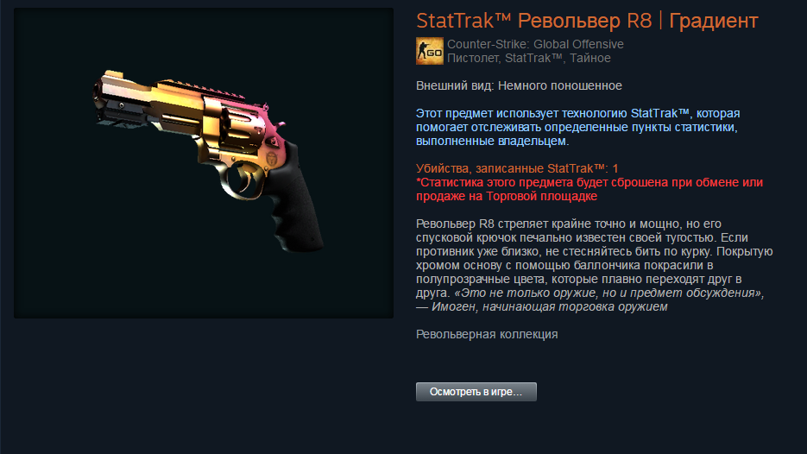The width and height of the screenshot is (807, 454).
Task: Click the blue StatTrak™ technology description text
Action: click(577, 127)
